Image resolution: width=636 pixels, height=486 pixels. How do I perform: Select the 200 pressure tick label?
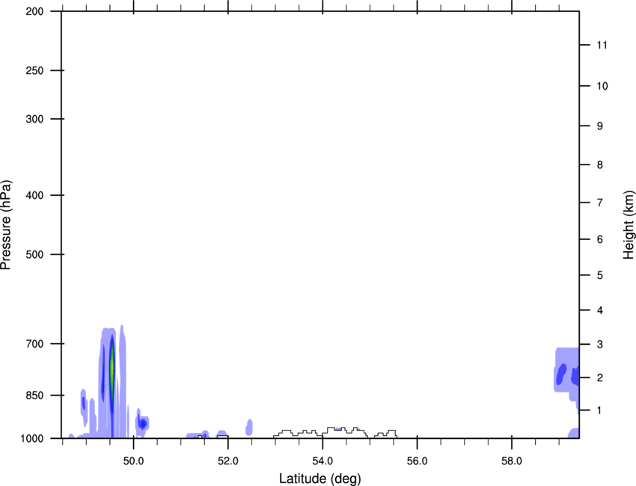34,12
